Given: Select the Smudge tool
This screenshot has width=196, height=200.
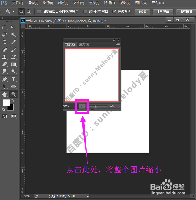Looking at the screenshot, I should (4, 71).
